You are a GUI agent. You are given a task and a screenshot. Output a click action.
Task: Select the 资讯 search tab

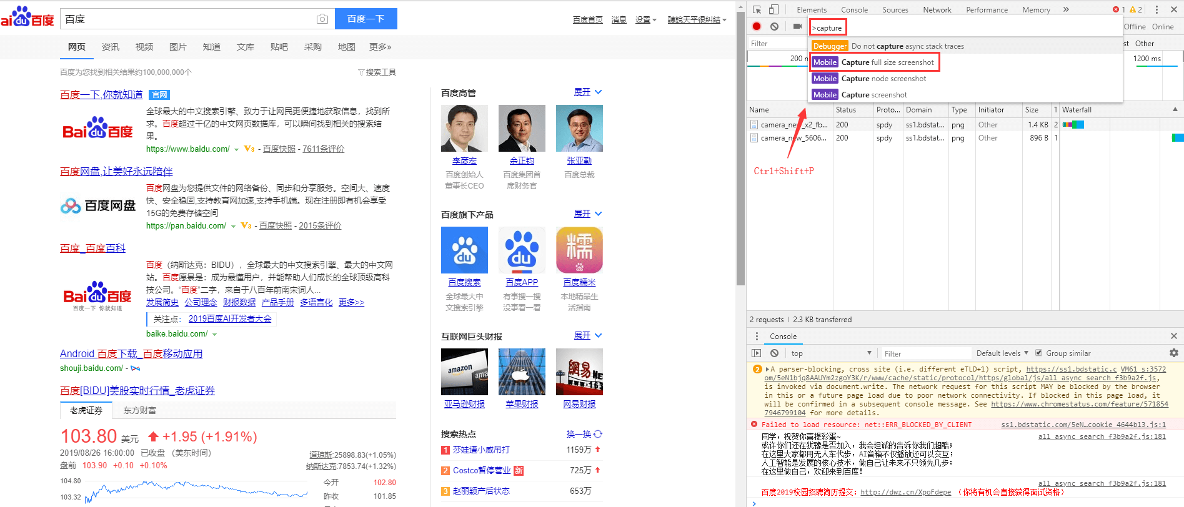click(x=111, y=47)
